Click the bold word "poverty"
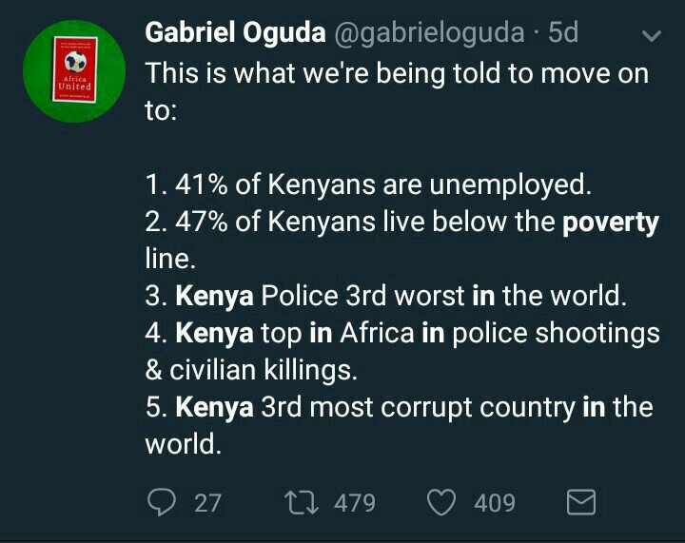This screenshot has height=543, width=685. coord(610,222)
